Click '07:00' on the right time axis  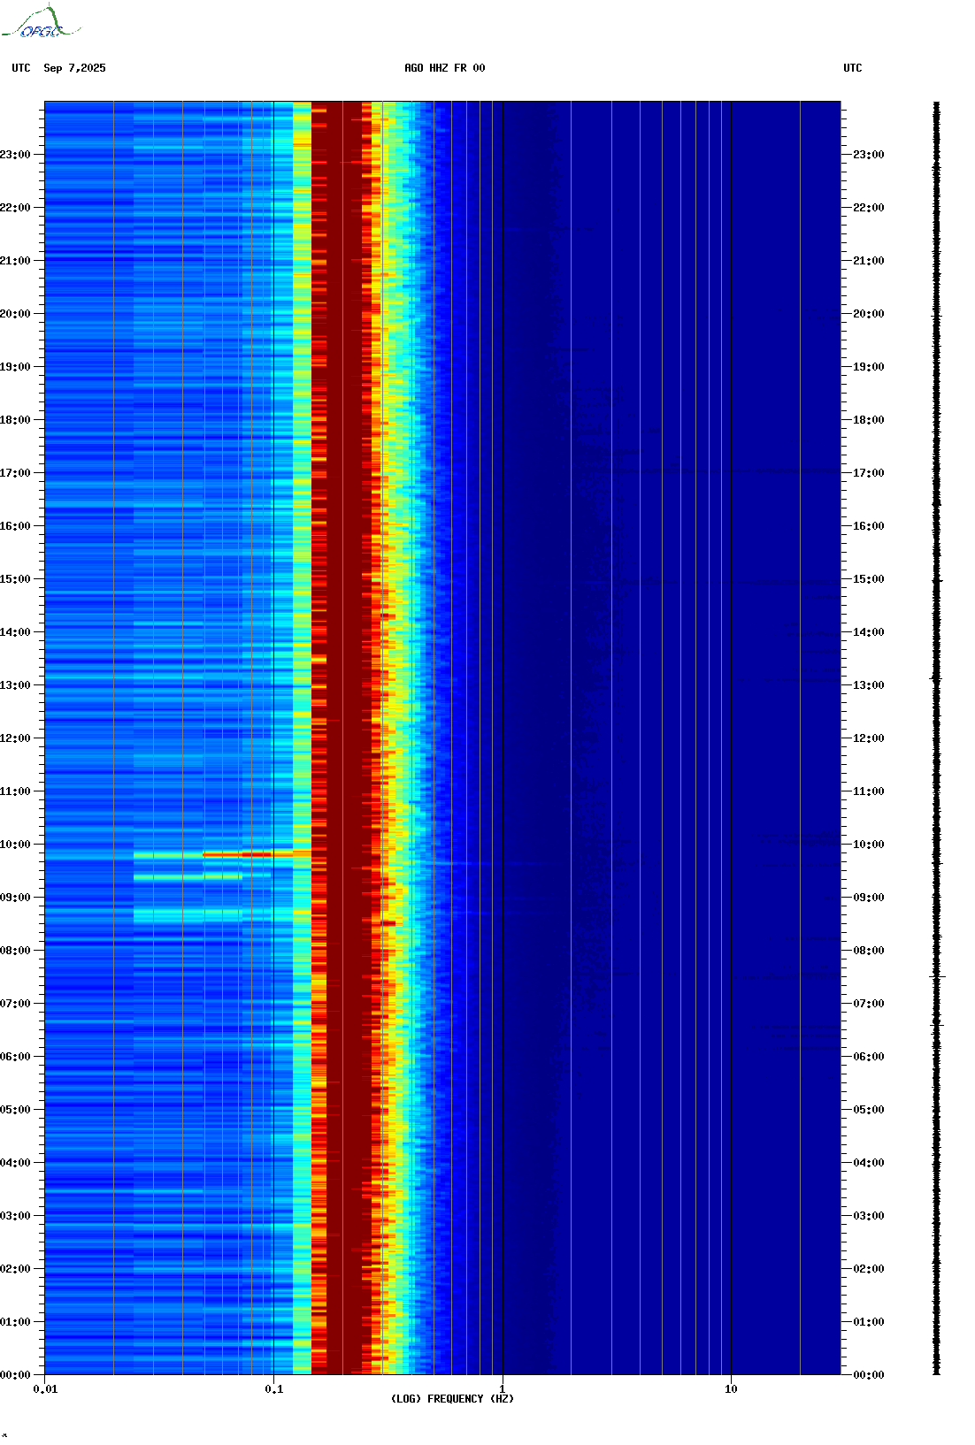(x=869, y=1004)
